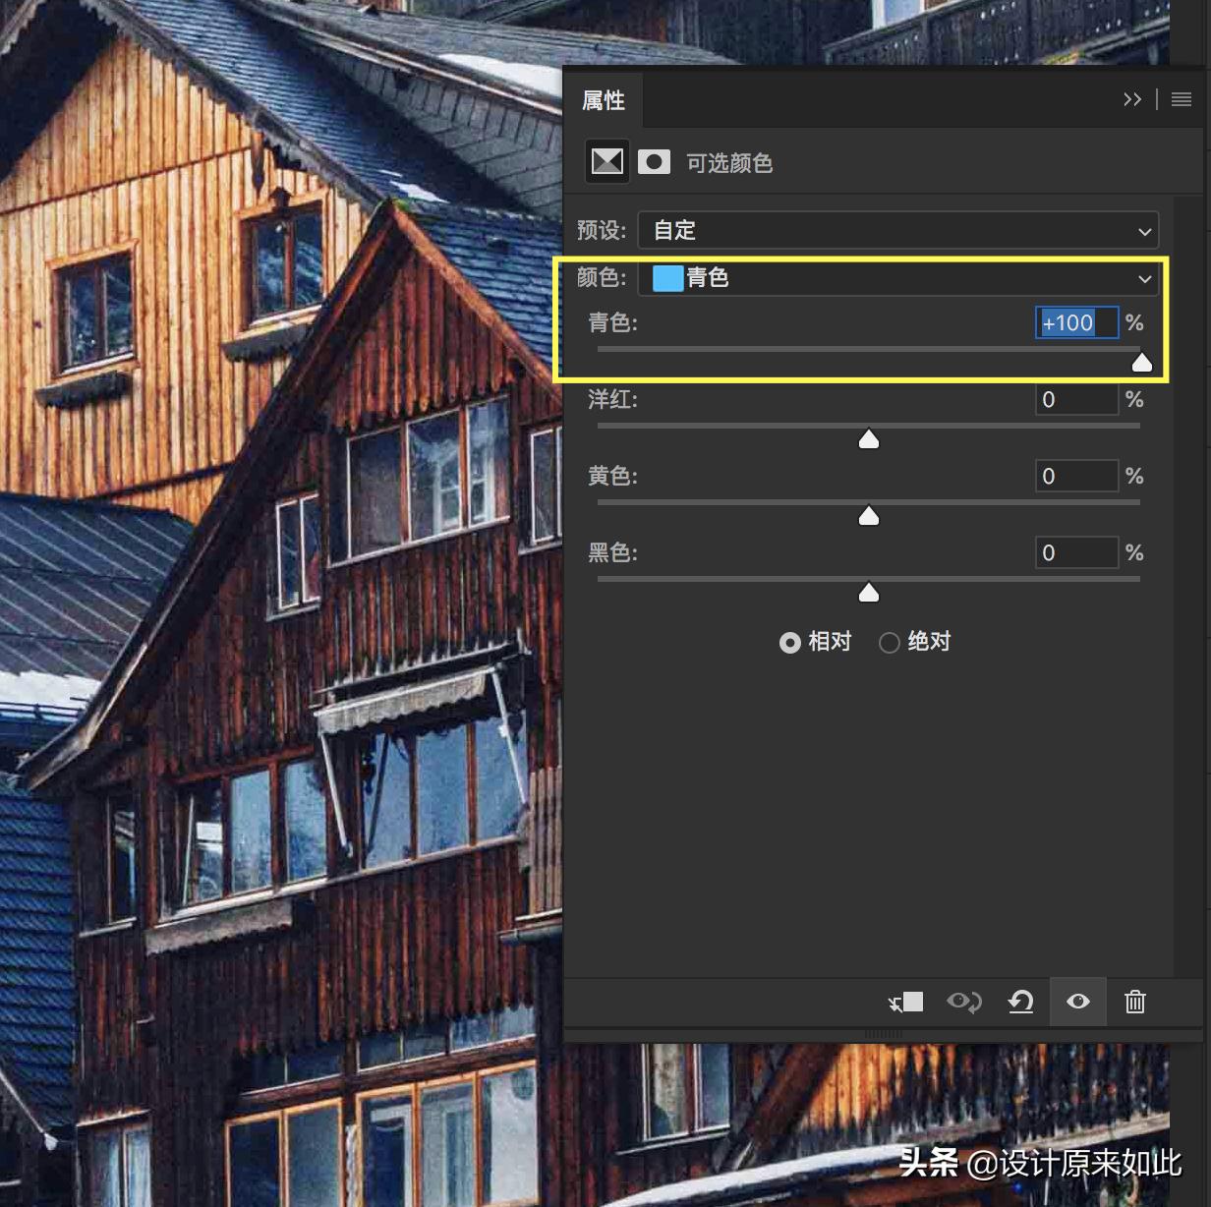Clip adjustment to layer below

905,1002
